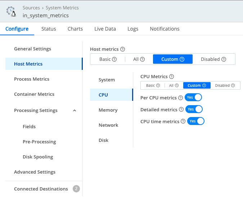Image resolution: width=243 pixels, height=197 pixels.
Task: Toggle off Per CPU metrics switch
Action: coord(193,98)
